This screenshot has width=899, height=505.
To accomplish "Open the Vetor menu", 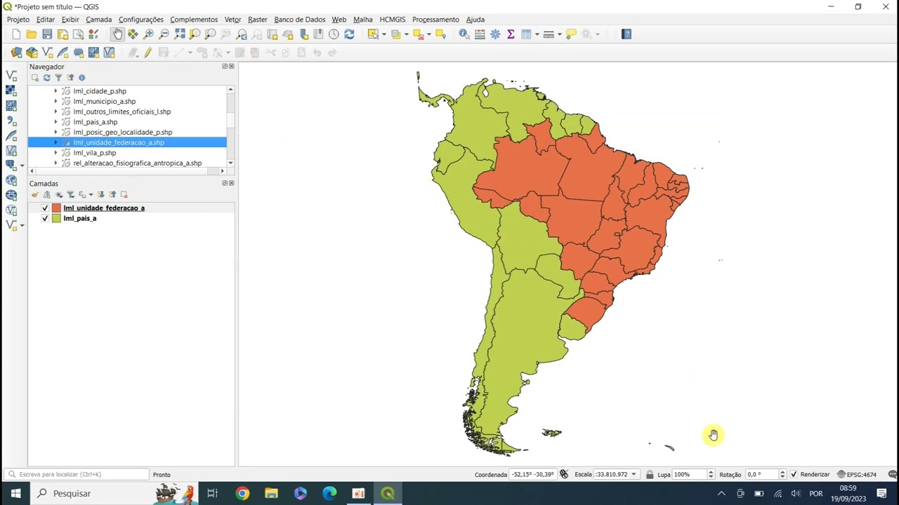I will click(232, 20).
